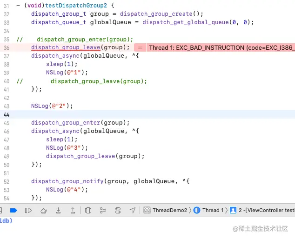Click dispatch_group_create function call

(x=156, y=14)
